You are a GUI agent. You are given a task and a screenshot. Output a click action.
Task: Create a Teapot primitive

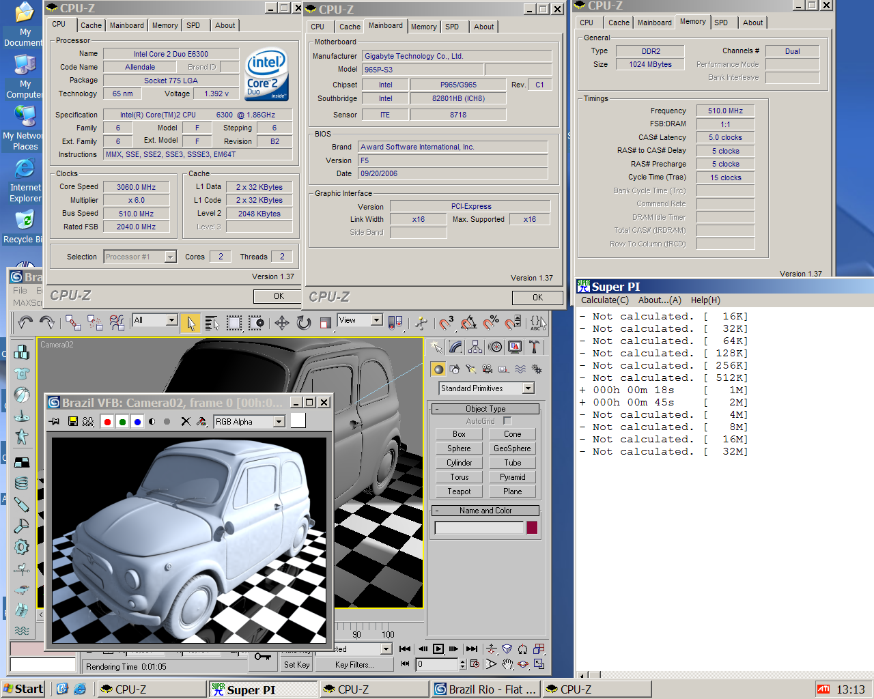(459, 491)
